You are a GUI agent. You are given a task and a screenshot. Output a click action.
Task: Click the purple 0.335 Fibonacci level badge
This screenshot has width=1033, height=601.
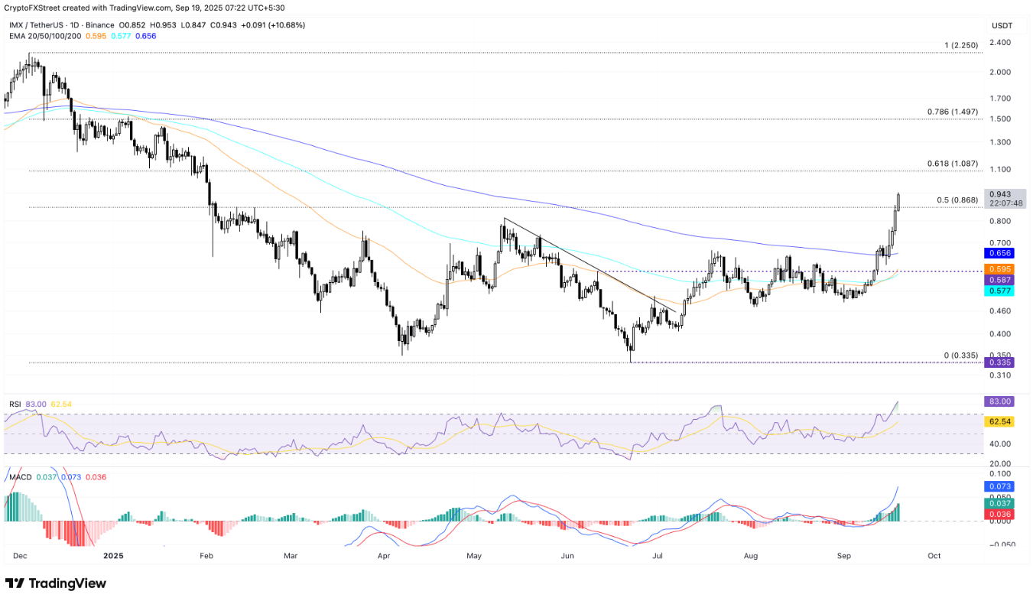[999, 363]
